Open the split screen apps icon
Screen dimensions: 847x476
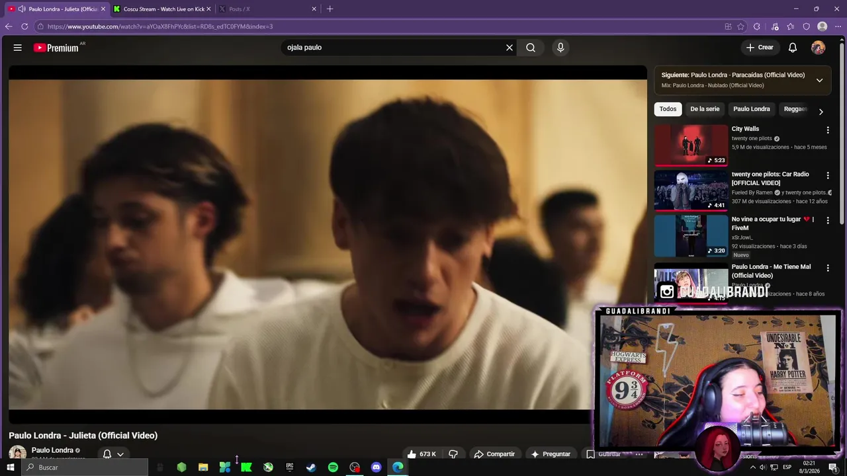[x=728, y=26]
